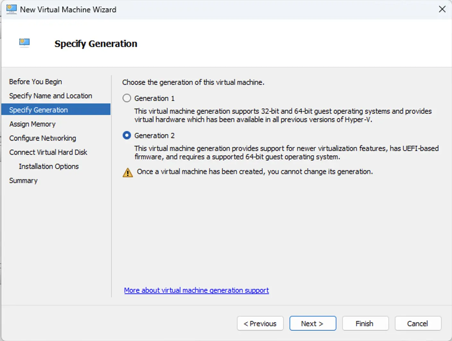Open the virtual machine generation support link
Screen dimensions: 452x341
[x=196, y=290]
